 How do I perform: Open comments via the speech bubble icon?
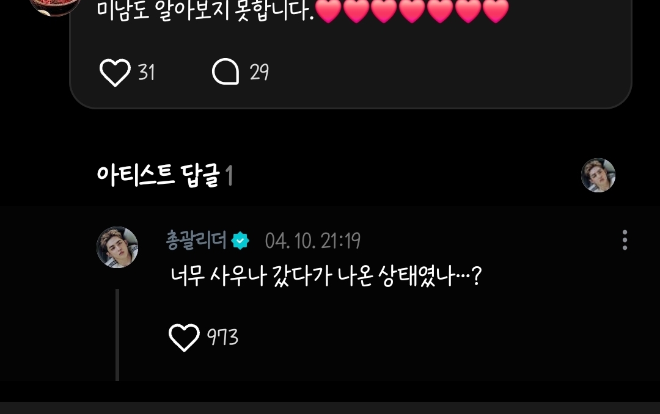coord(226,71)
